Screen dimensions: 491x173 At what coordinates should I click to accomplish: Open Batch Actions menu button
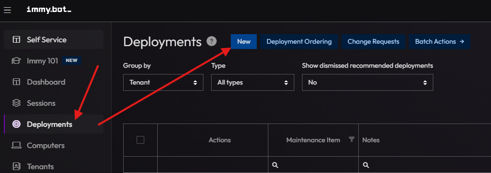(x=440, y=42)
